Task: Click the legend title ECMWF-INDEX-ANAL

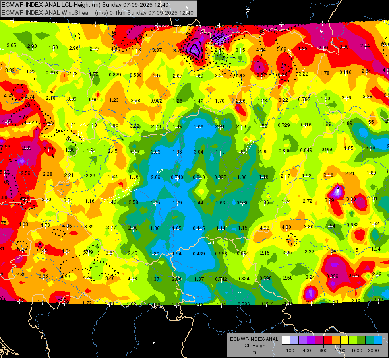Action: (x=254, y=339)
